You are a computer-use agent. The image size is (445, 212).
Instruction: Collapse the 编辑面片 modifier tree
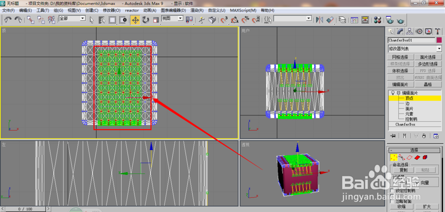(x=398, y=93)
